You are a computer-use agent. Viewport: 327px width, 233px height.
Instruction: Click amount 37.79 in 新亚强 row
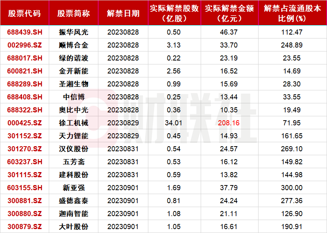coord(229,187)
